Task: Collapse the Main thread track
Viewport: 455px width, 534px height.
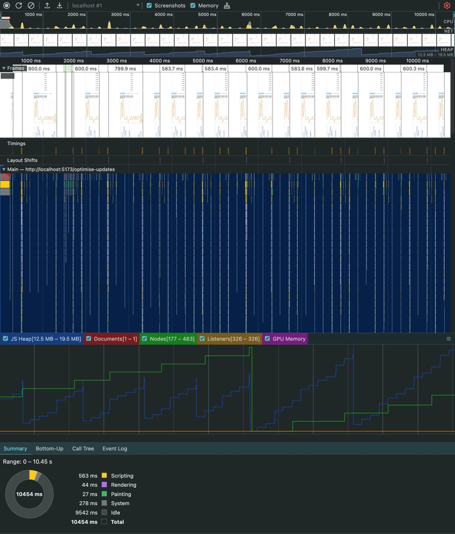Action: pos(4,170)
